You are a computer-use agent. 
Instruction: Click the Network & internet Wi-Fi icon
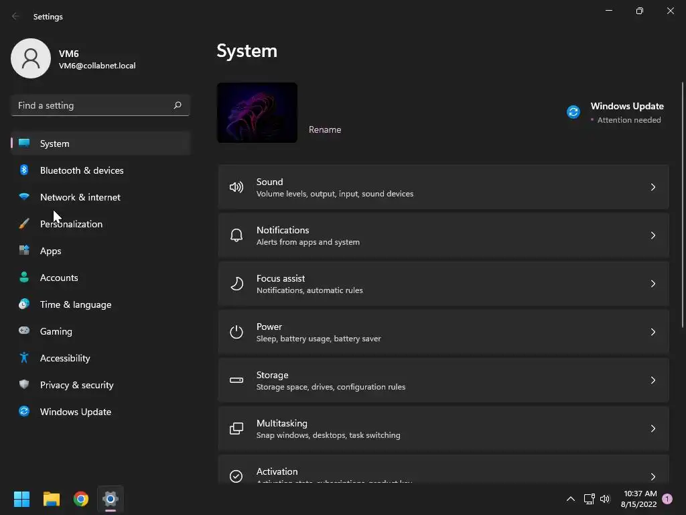pos(24,197)
